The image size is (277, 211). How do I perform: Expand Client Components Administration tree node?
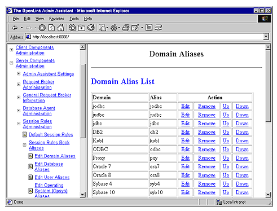11,50
